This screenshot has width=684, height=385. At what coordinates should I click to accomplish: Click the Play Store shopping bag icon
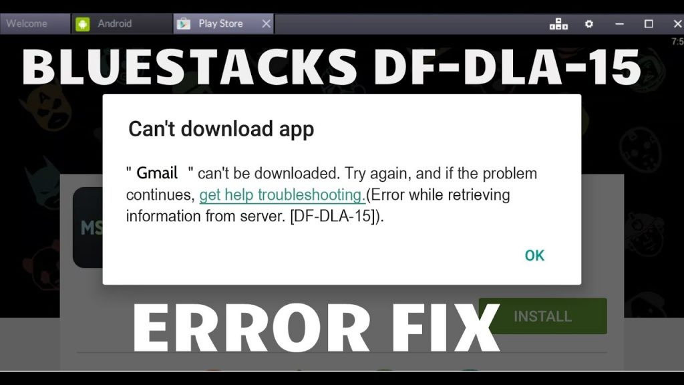(183, 24)
